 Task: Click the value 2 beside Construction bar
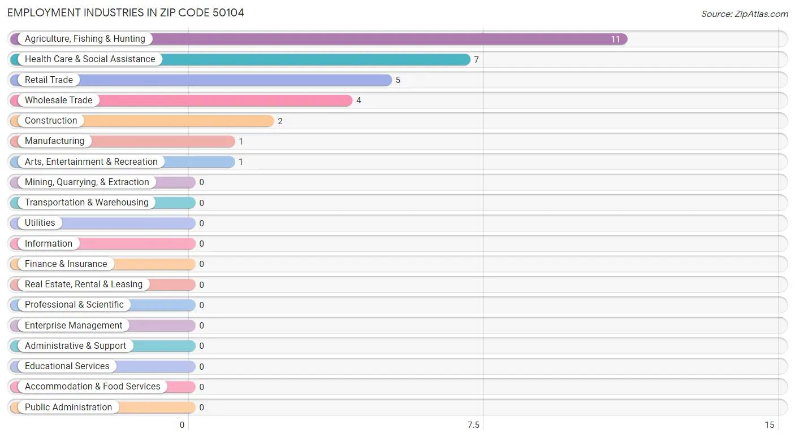(280, 121)
